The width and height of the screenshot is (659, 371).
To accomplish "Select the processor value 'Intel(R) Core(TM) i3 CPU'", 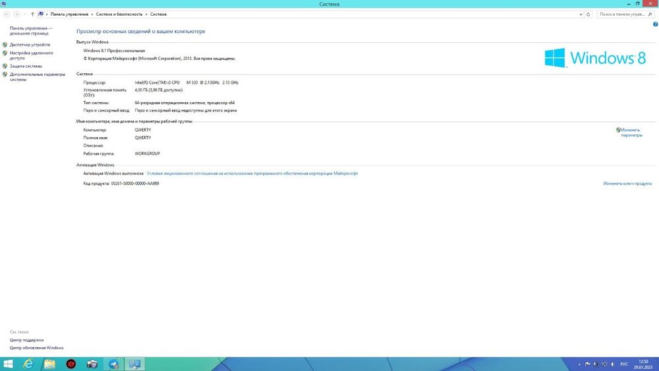I will [x=158, y=82].
